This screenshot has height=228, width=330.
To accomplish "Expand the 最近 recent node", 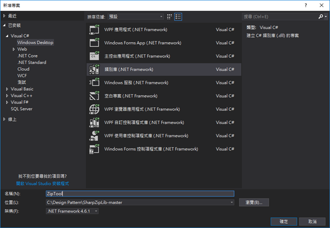I will point(5,16).
